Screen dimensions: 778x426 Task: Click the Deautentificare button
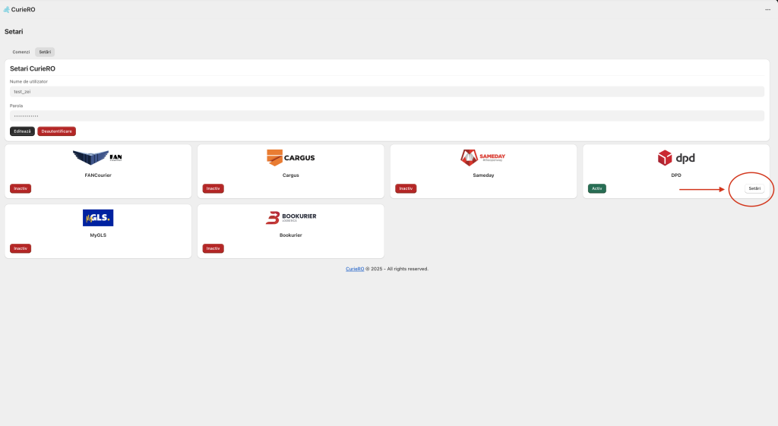pyautogui.click(x=56, y=131)
